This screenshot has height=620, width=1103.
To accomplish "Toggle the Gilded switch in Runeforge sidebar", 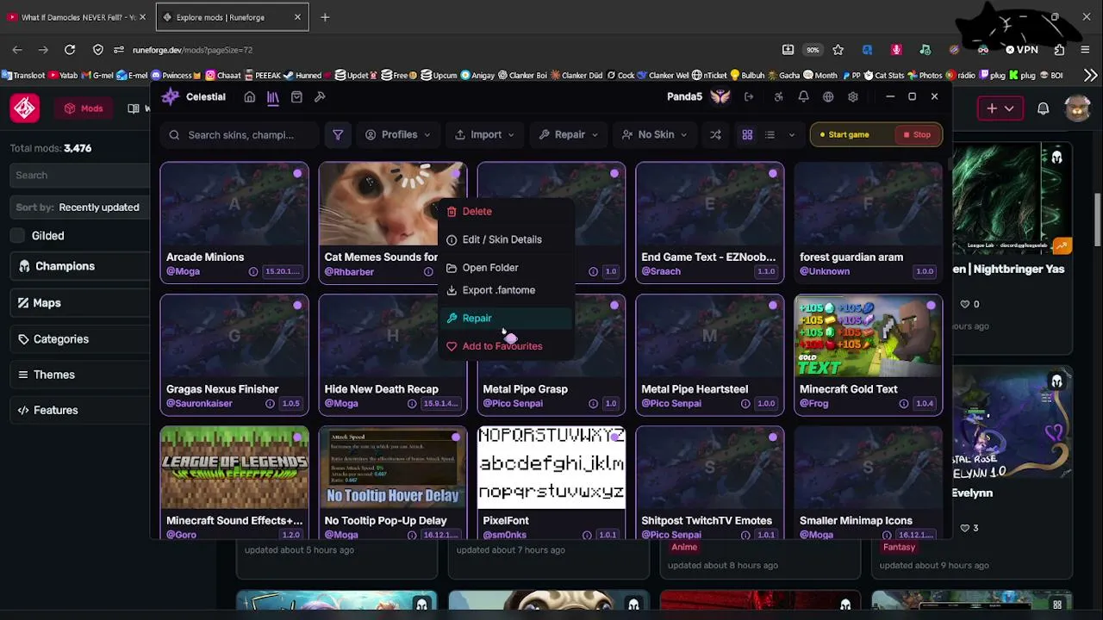I will tap(18, 236).
